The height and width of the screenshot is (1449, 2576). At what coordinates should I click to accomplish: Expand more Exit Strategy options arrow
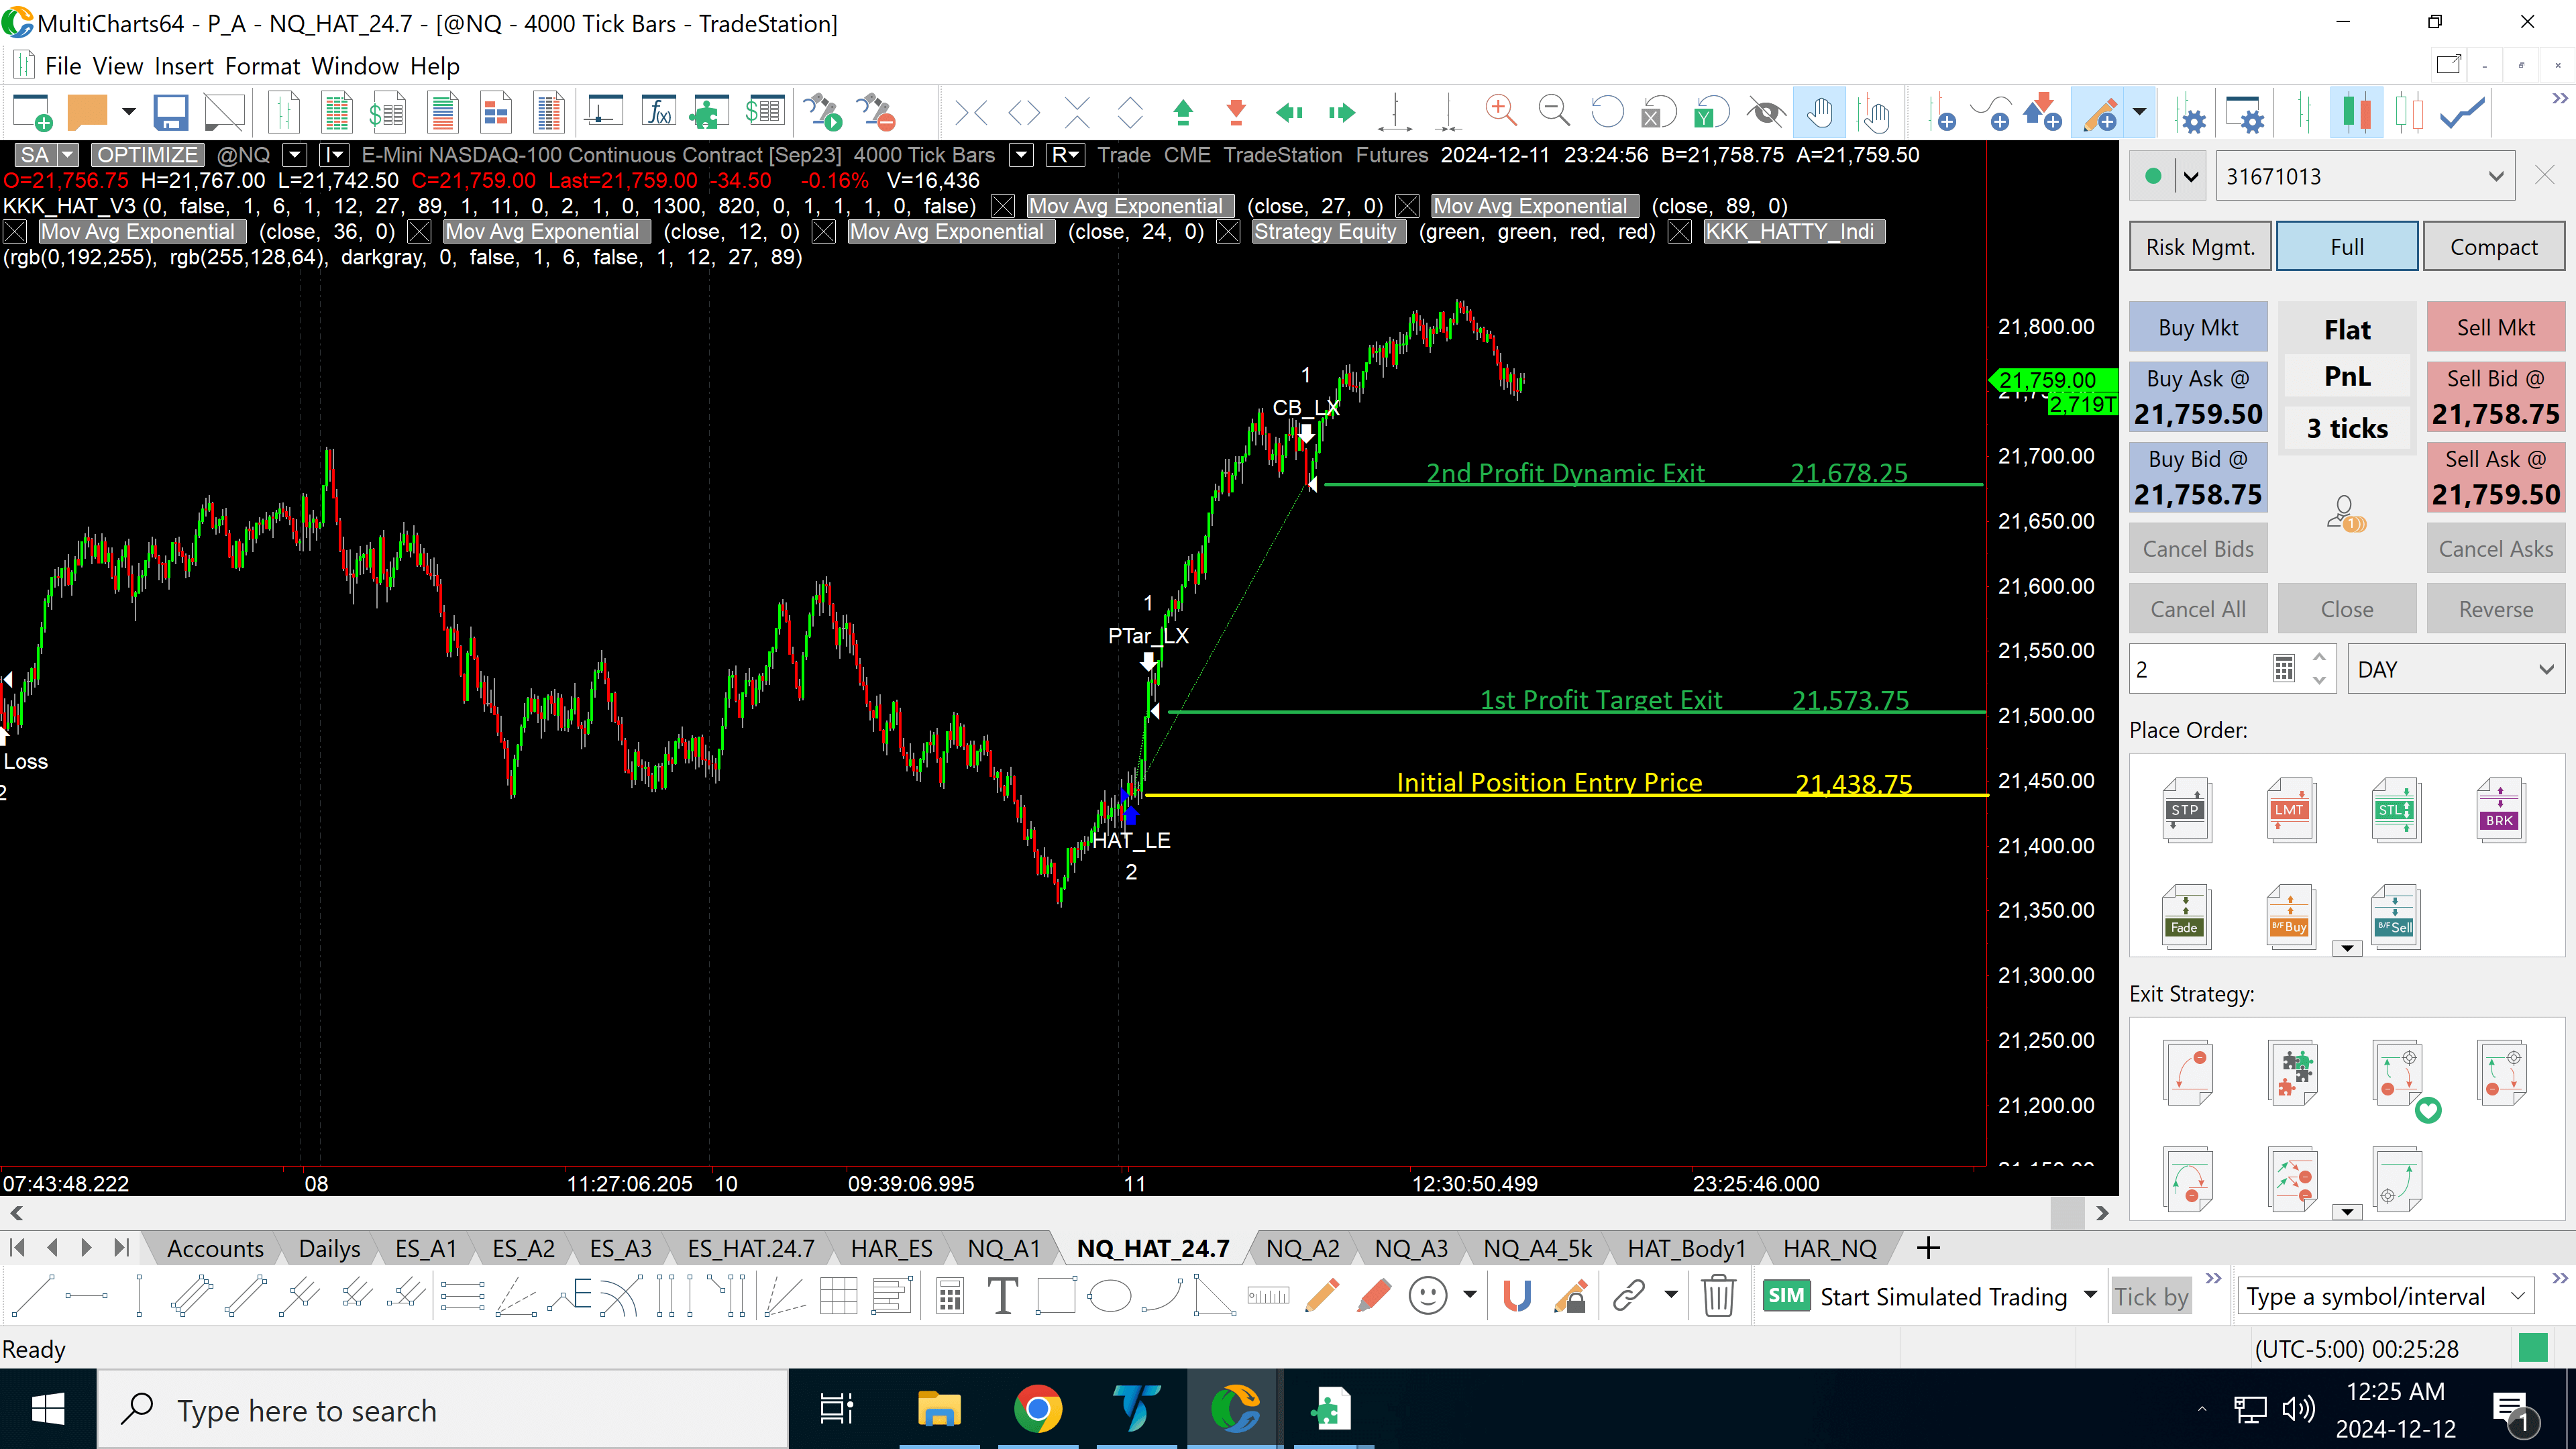pyautogui.click(x=2346, y=1212)
